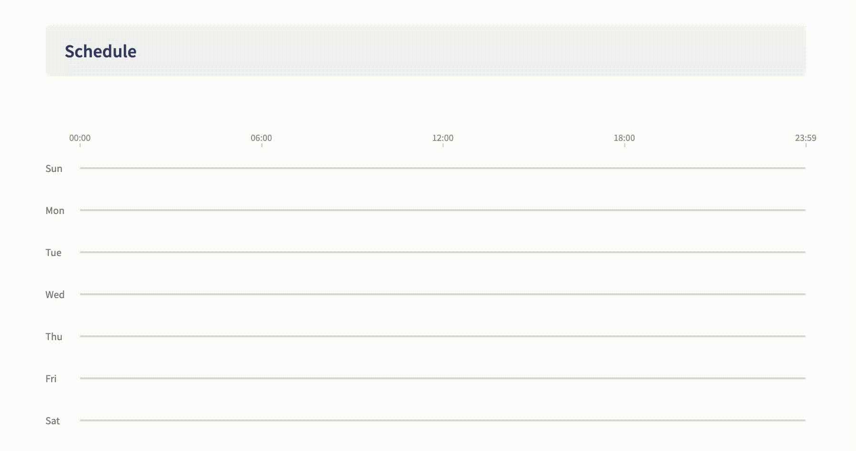Click the Wednesday timeline row

tap(442, 294)
